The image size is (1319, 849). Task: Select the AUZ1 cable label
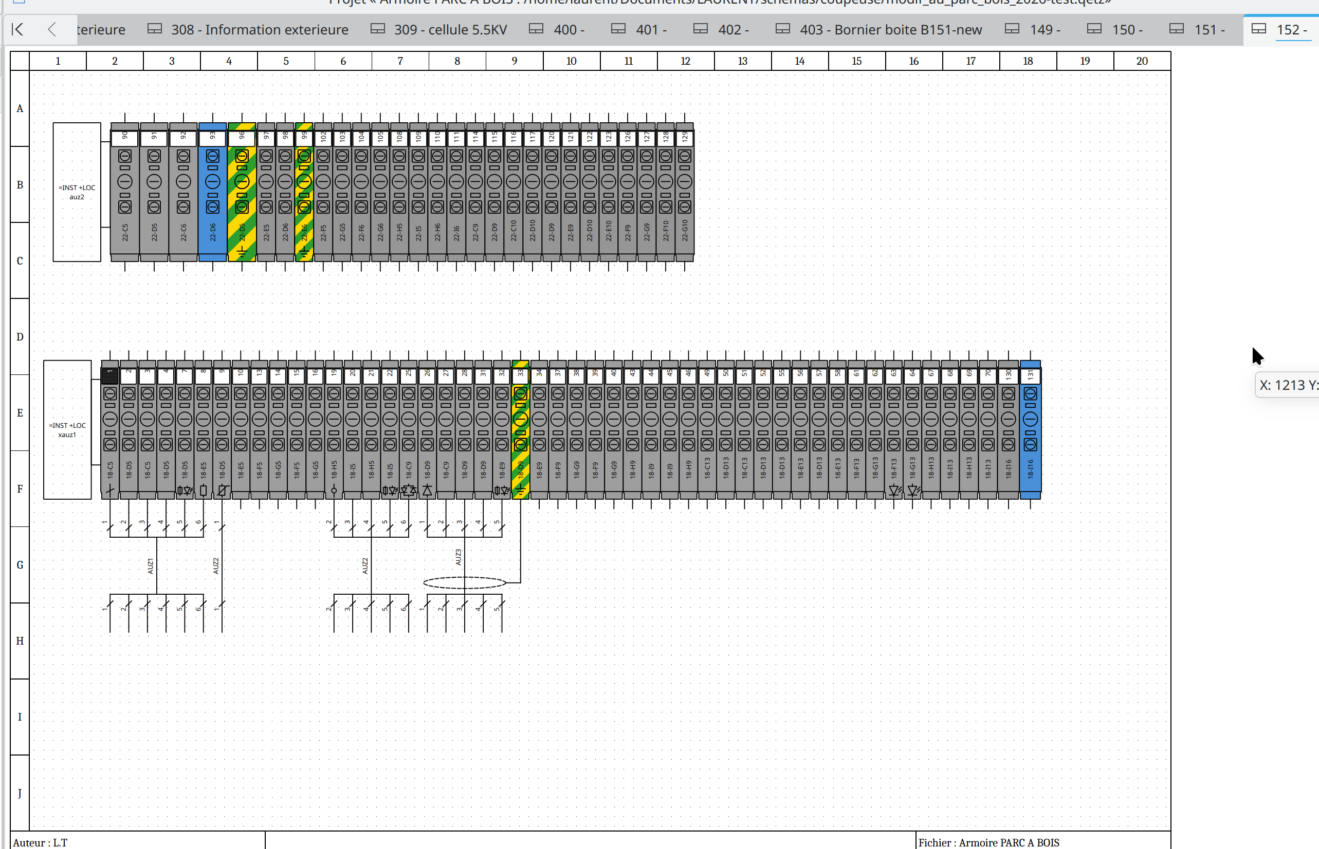[x=150, y=566]
